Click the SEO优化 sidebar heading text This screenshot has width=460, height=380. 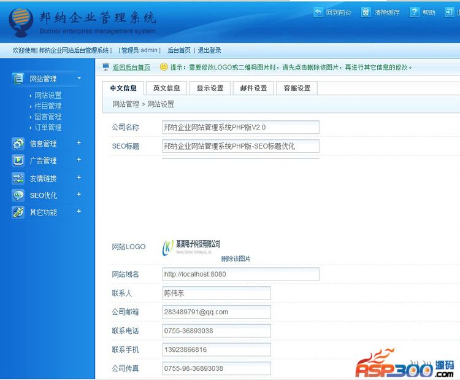coord(44,195)
